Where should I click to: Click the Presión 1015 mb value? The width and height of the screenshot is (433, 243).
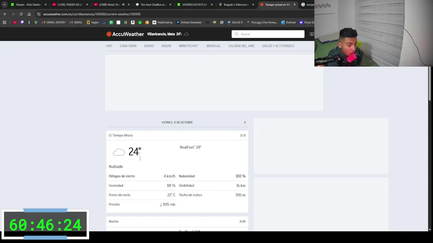tap(168, 205)
